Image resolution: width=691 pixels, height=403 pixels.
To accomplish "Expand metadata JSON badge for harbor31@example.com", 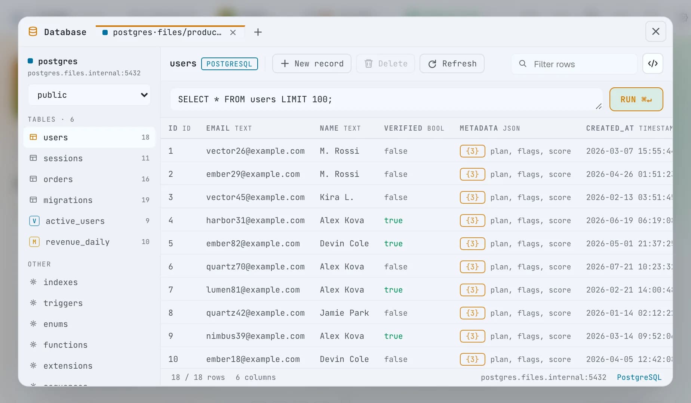I will (x=473, y=221).
